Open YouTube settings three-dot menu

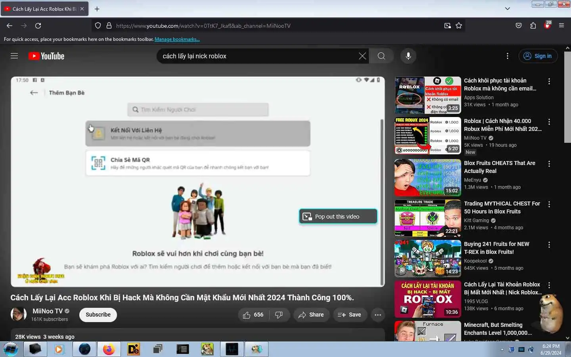click(x=507, y=56)
